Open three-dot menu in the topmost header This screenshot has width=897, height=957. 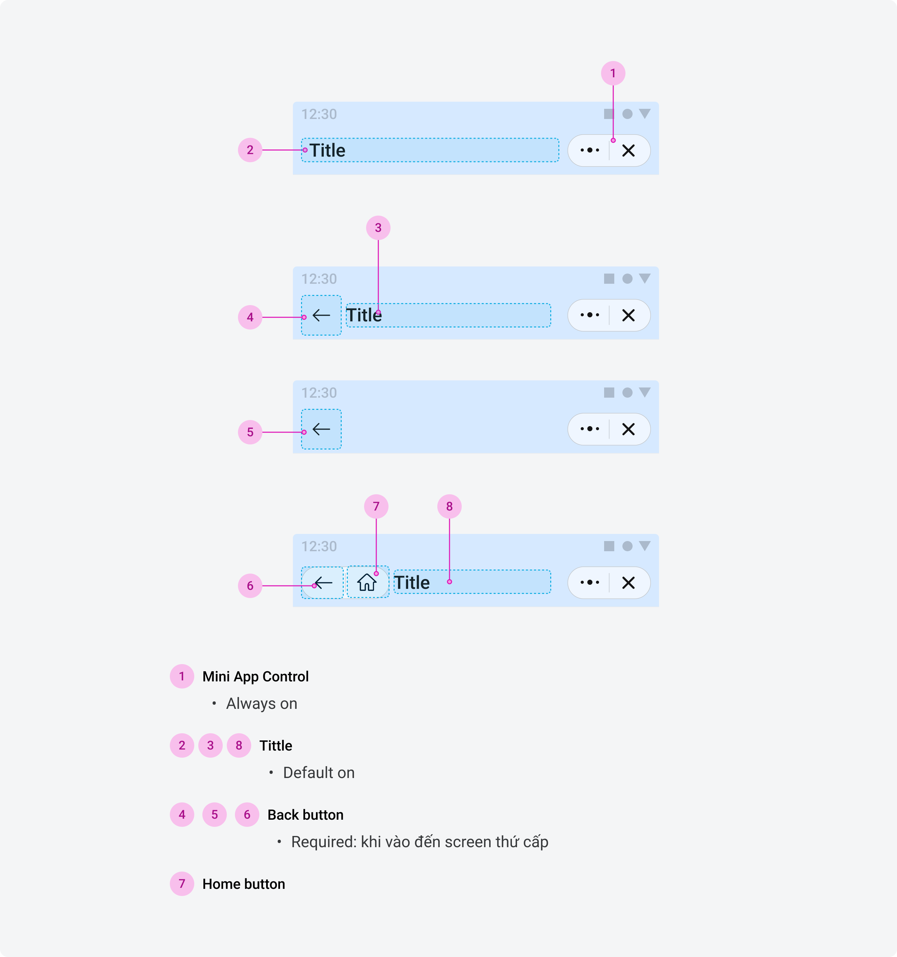[589, 151]
